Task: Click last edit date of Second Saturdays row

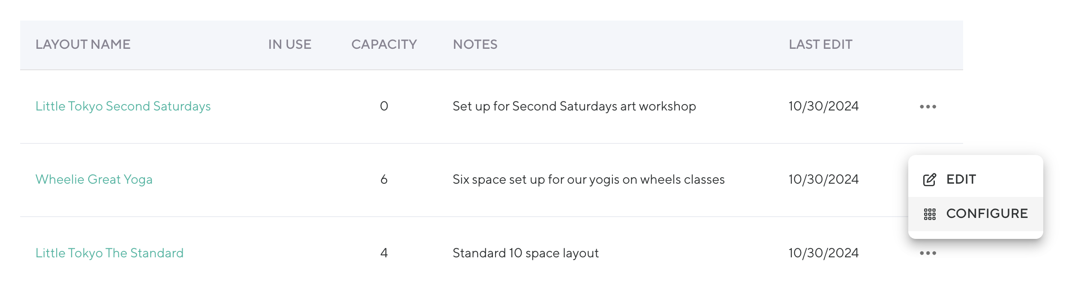Action: point(823,106)
